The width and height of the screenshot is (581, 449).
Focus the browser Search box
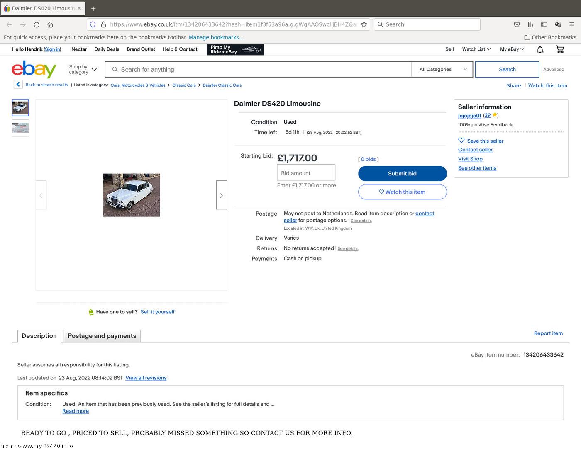tap(427, 24)
